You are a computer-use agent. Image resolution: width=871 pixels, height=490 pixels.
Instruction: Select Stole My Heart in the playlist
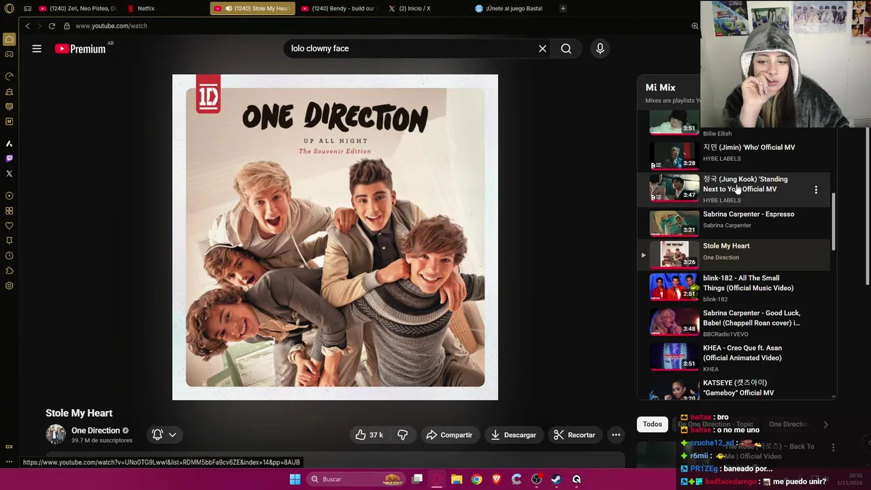[x=734, y=254]
